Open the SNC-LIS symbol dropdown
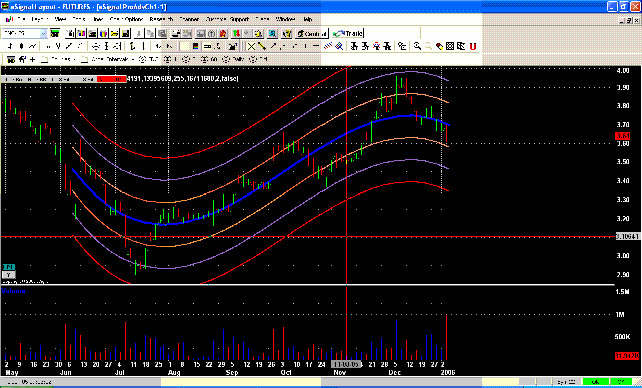The image size is (642, 388). click(x=43, y=34)
